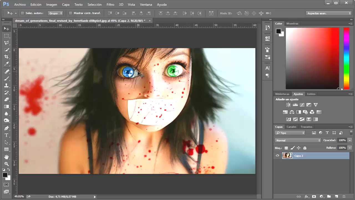Select the Sponge tool
This screenshot has height=200, width=355.
pyautogui.click(x=6, y=121)
